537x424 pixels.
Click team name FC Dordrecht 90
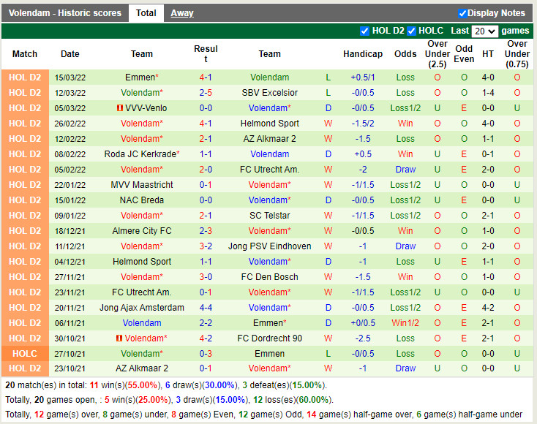pyautogui.click(x=269, y=338)
